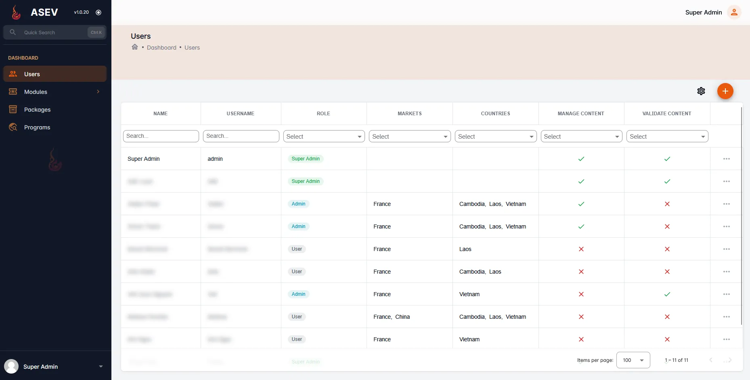Viewport: 750px width, 380px height.
Task: Click the Packages box icon
Action: [13, 110]
